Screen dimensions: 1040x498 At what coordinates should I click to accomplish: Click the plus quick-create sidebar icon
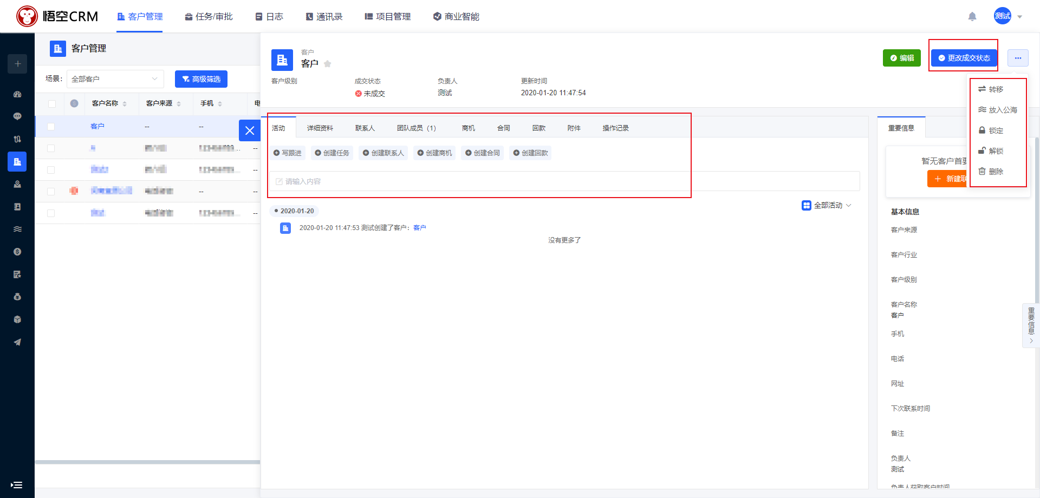[17, 64]
